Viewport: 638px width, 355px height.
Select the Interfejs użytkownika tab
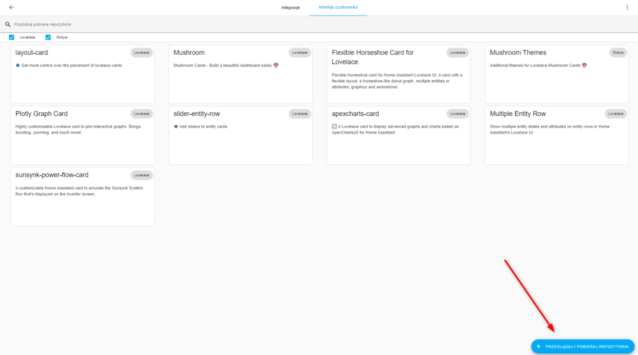click(338, 7)
